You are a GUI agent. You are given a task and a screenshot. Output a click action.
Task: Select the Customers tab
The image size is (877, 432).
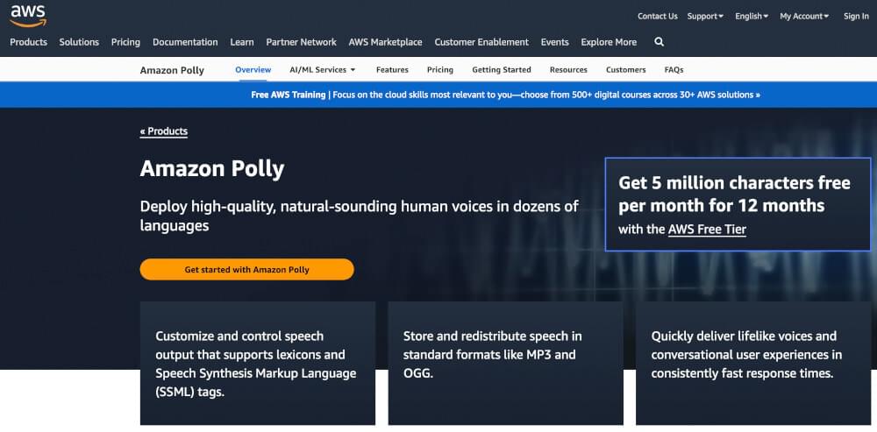[x=625, y=70]
